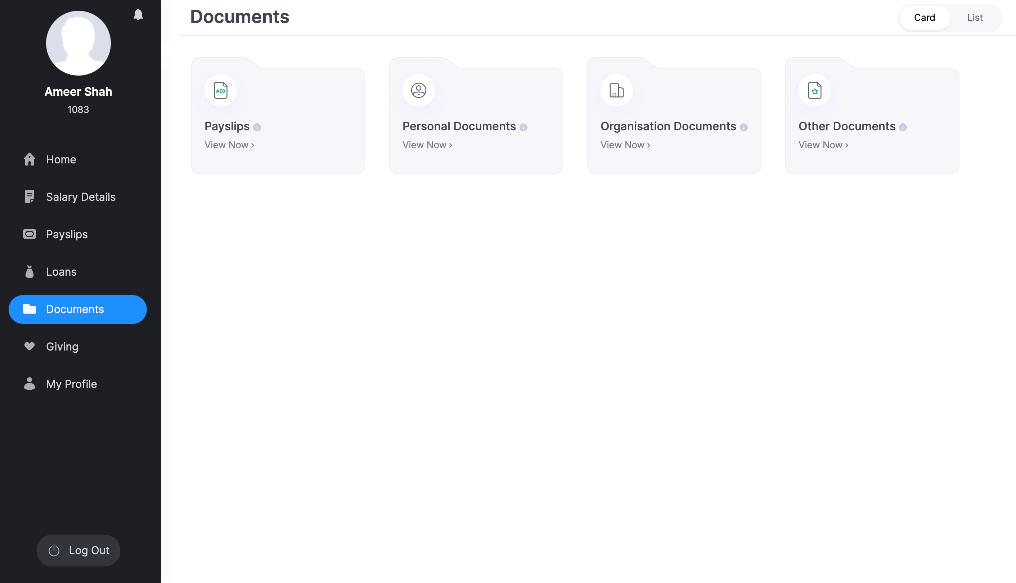Viewport: 1016px width, 583px height.
Task: Click info icon beside Personal Documents
Action: [523, 127]
